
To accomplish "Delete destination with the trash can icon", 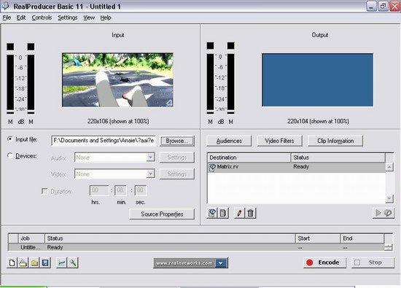I will pyautogui.click(x=250, y=213).
